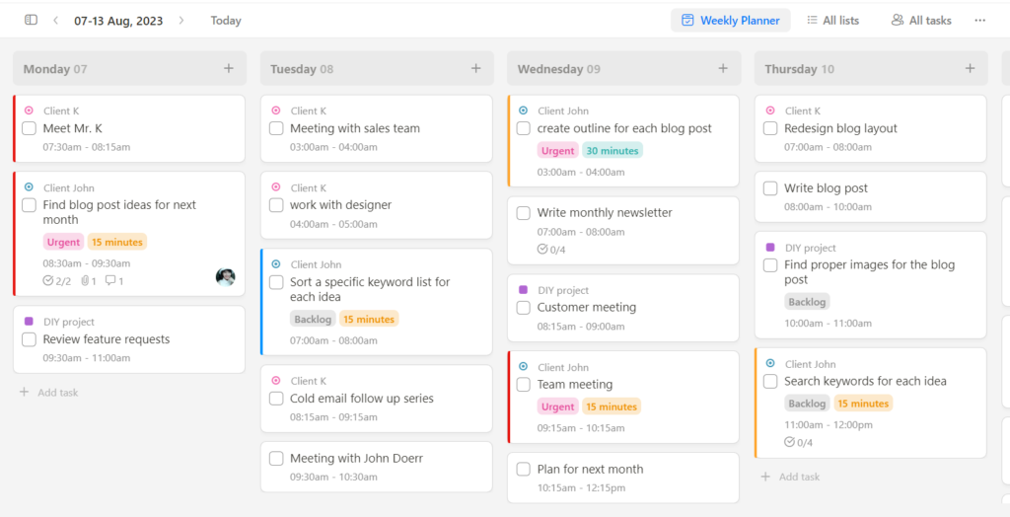Image resolution: width=1010 pixels, height=517 pixels.
Task: Click Backlog tag on Find proper images card
Action: 807,302
